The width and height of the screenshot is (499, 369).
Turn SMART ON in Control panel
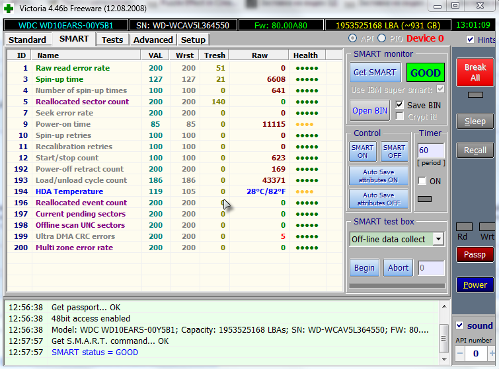click(362, 152)
